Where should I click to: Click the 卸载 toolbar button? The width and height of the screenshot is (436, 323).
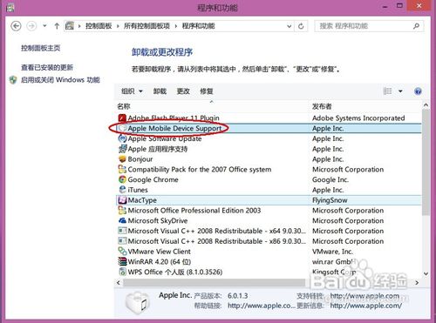click(x=160, y=91)
